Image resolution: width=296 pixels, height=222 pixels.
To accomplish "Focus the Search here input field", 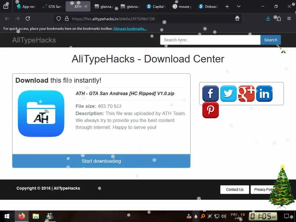I will pyautogui.click(x=210, y=40).
